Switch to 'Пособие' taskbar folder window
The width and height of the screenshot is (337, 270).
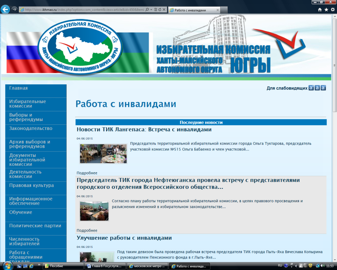point(63,266)
